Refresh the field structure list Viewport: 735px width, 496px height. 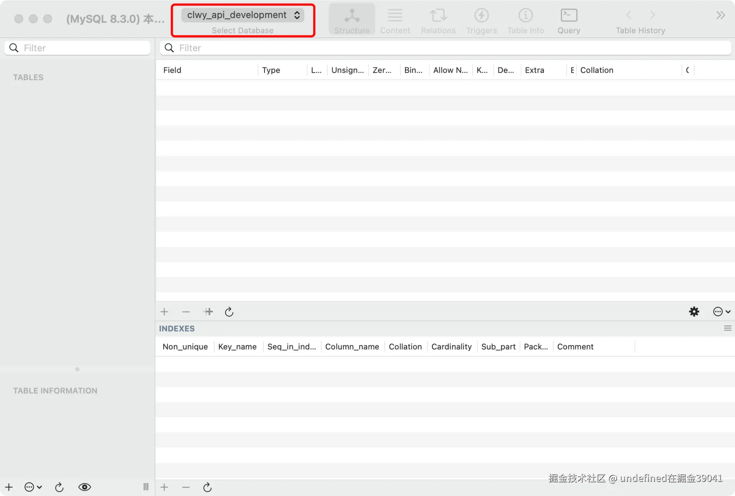pos(229,312)
